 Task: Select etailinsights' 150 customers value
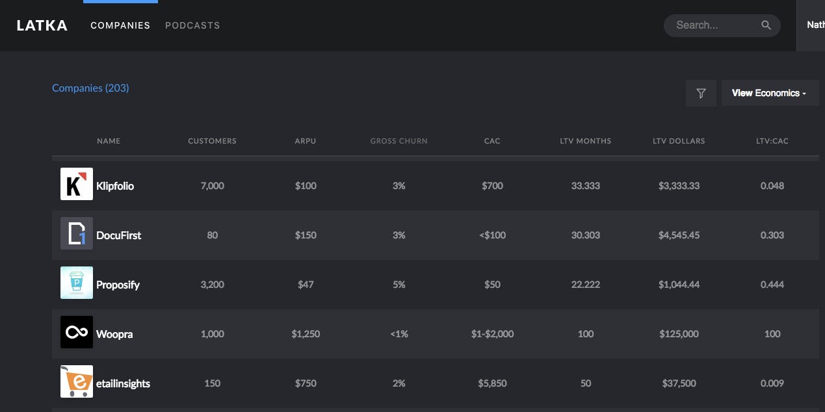[x=213, y=383]
